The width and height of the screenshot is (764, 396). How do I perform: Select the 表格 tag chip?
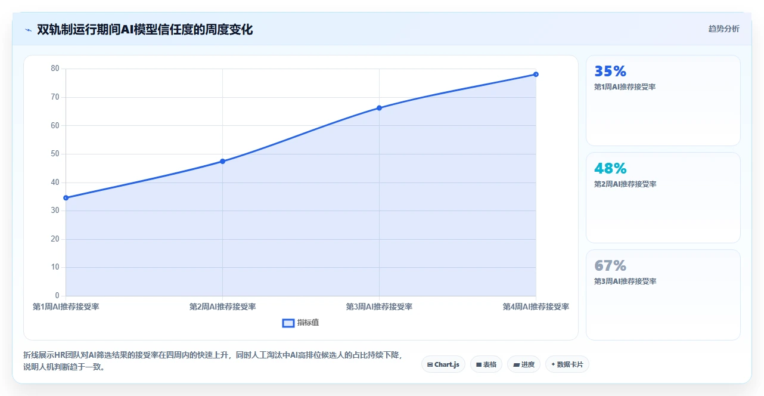coord(486,364)
